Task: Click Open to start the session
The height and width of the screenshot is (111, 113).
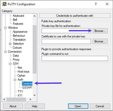Action: 78,106
